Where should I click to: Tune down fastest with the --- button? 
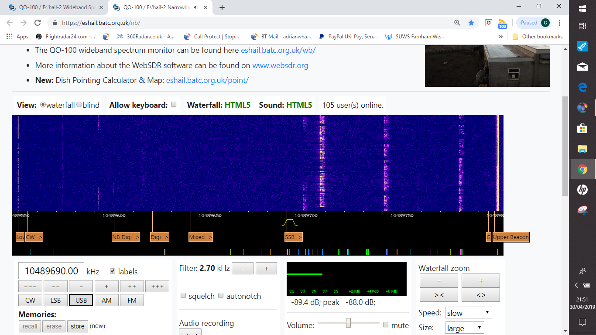point(30,286)
